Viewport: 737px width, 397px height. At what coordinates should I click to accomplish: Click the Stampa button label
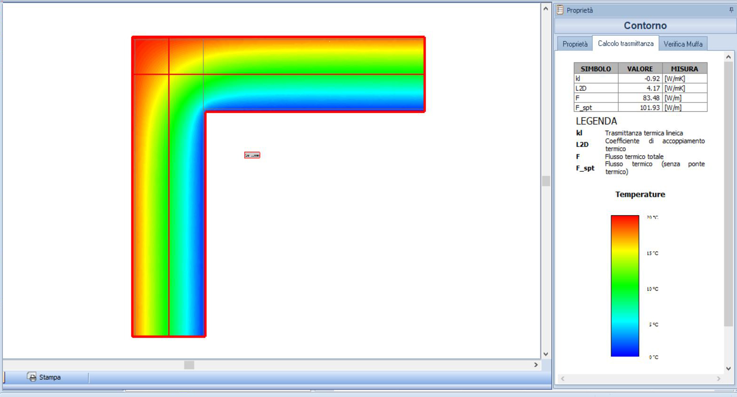[x=50, y=377]
